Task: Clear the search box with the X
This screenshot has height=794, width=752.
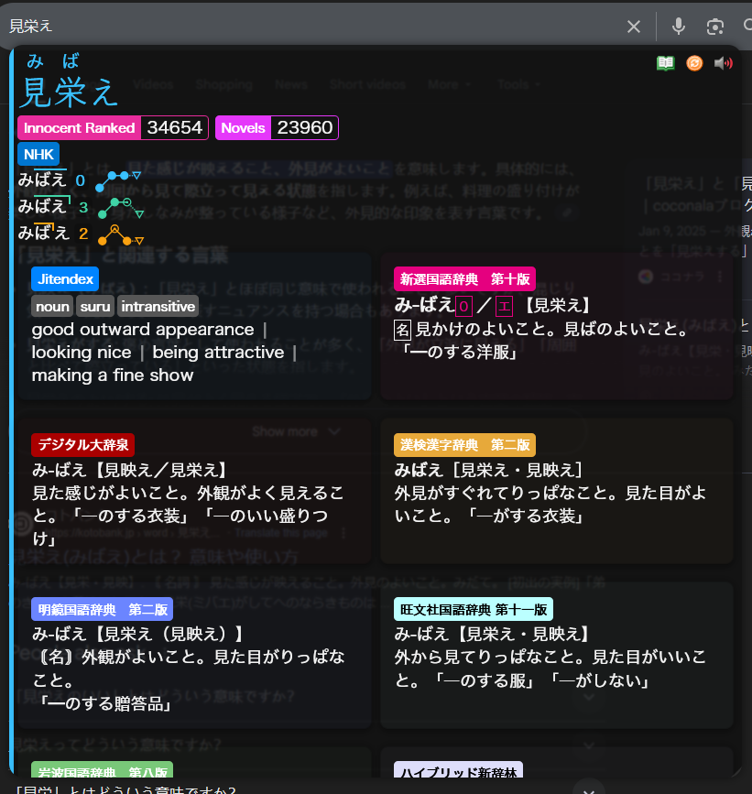Action: tap(634, 27)
